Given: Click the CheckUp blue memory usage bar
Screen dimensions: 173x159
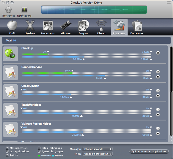Looking at the screenshot, I should click(x=53, y=57).
